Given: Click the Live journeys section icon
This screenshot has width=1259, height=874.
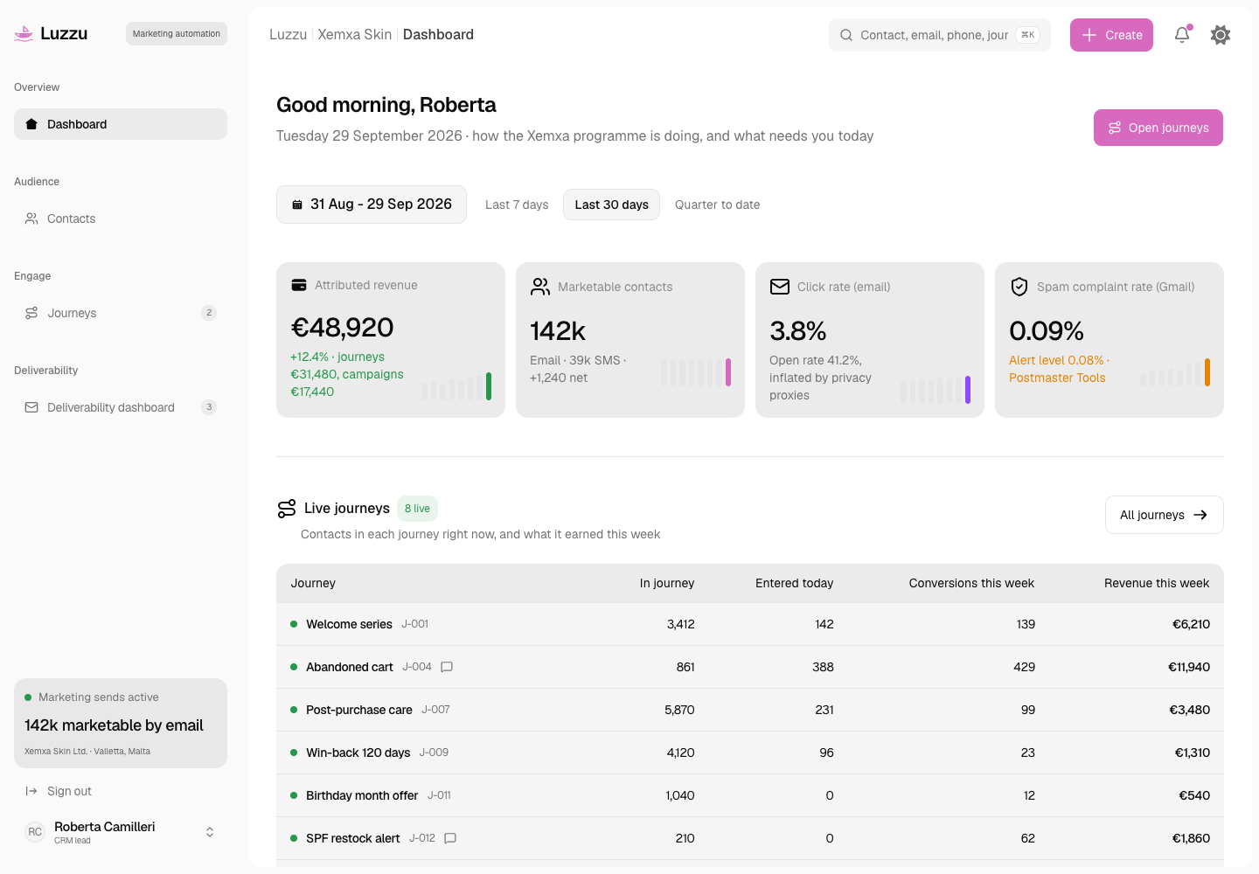Looking at the screenshot, I should (x=287, y=509).
